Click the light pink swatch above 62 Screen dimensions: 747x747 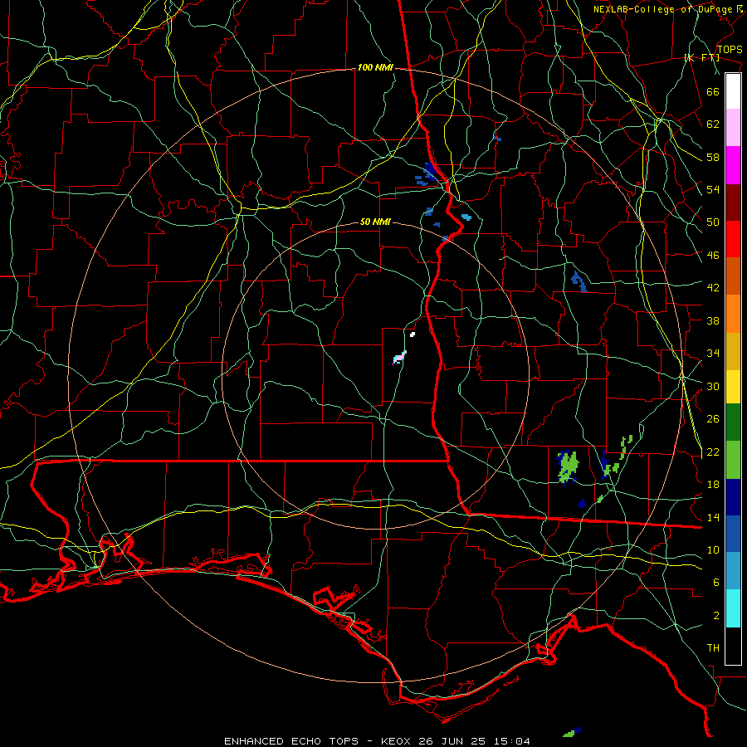tap(733, 127)
